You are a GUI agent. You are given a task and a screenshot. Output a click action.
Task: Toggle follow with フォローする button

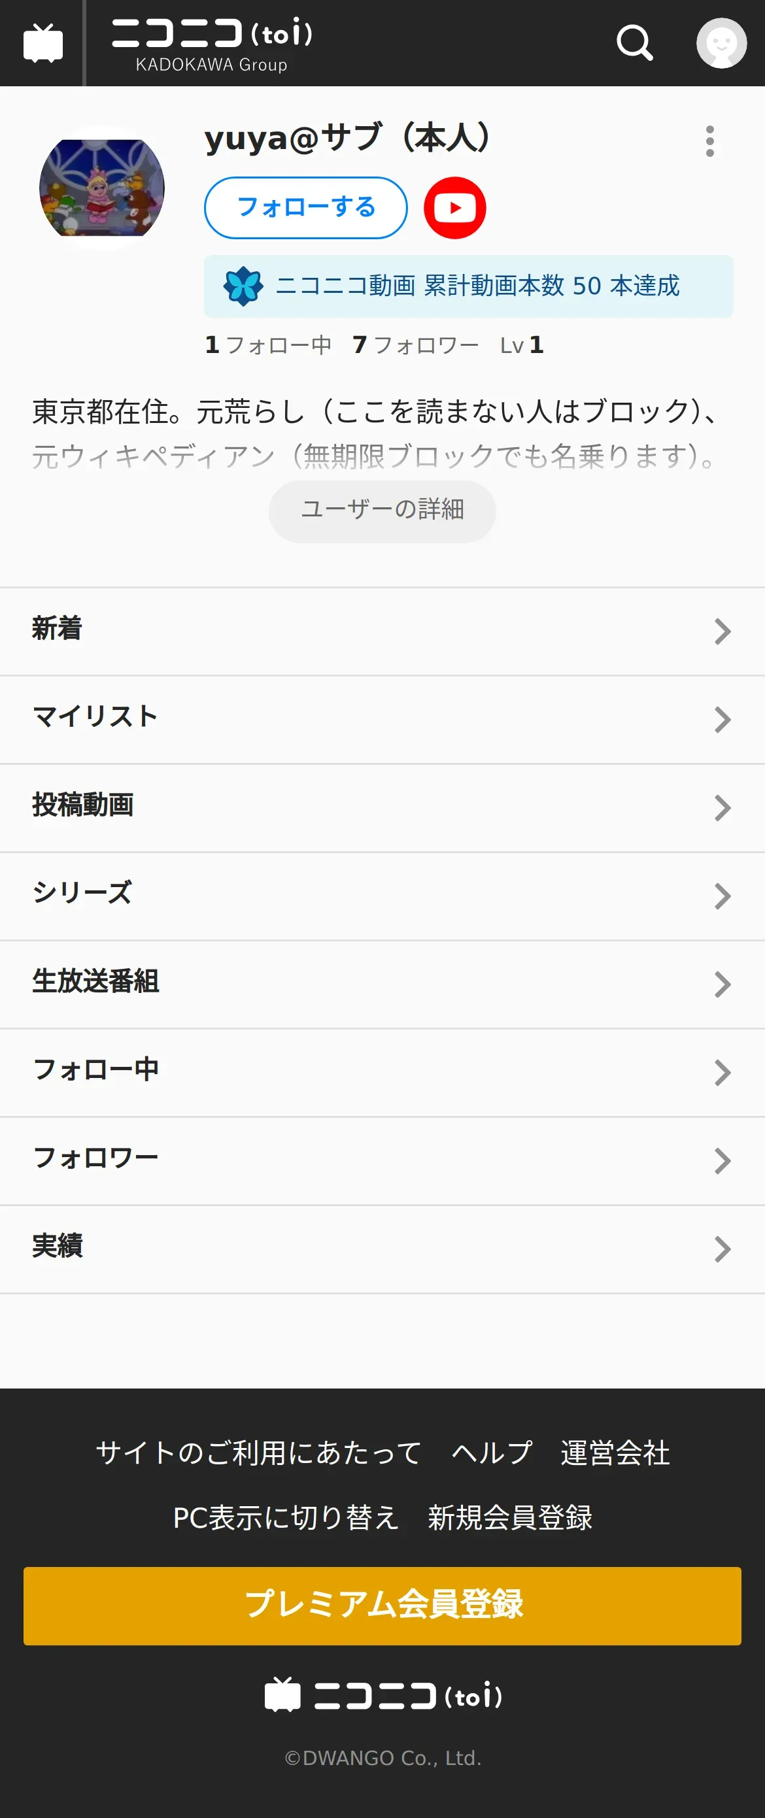click(x=305, y=207)
